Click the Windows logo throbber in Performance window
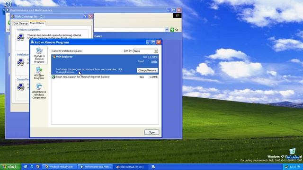 coord(177,16)
